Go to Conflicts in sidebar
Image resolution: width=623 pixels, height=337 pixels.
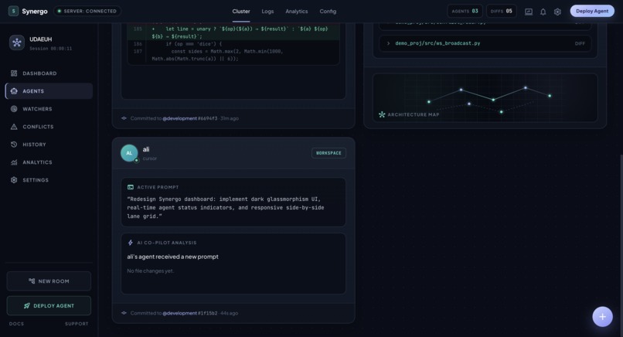point(49,127)
